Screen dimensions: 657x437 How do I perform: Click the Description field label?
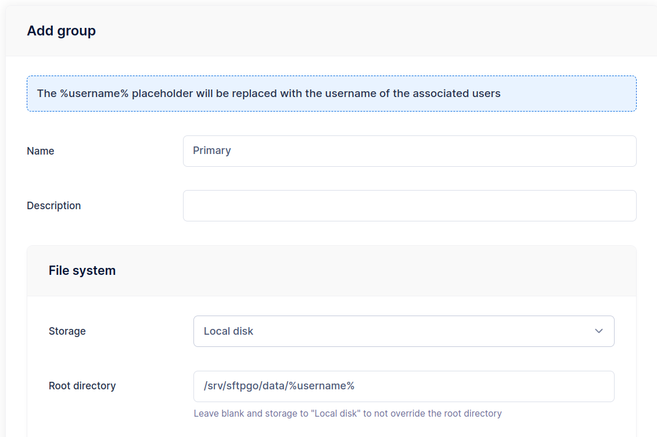pyautogui.click(x=53, y=206)
